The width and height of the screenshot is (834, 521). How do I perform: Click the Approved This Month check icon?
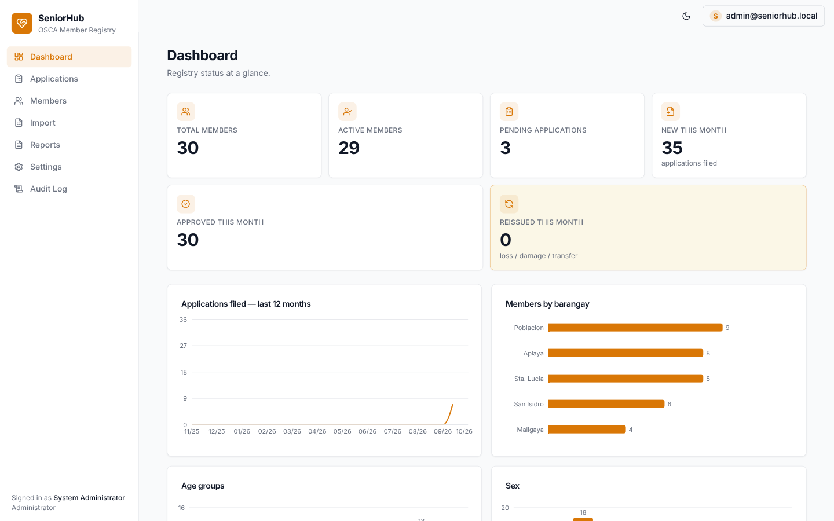[x=186, y=204]
